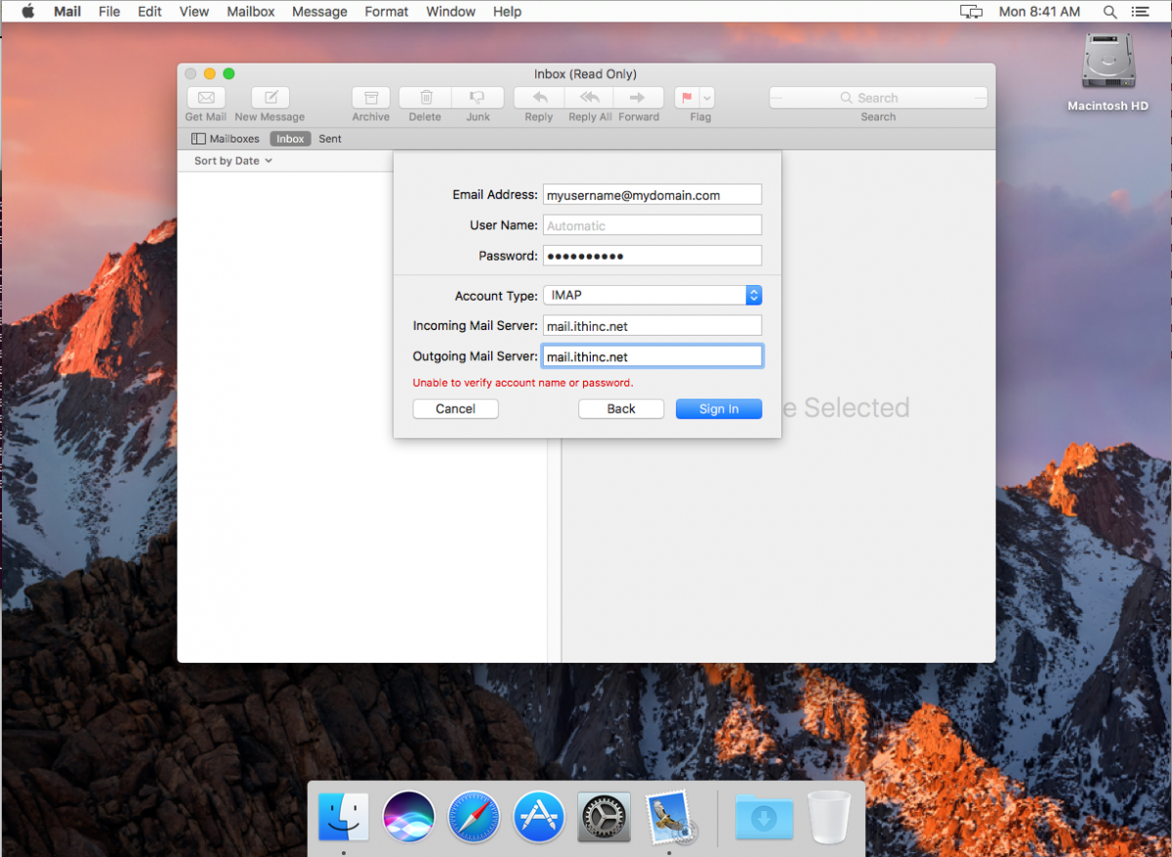
Task: Click the Email Address field
Action: (x=652, y=195)
